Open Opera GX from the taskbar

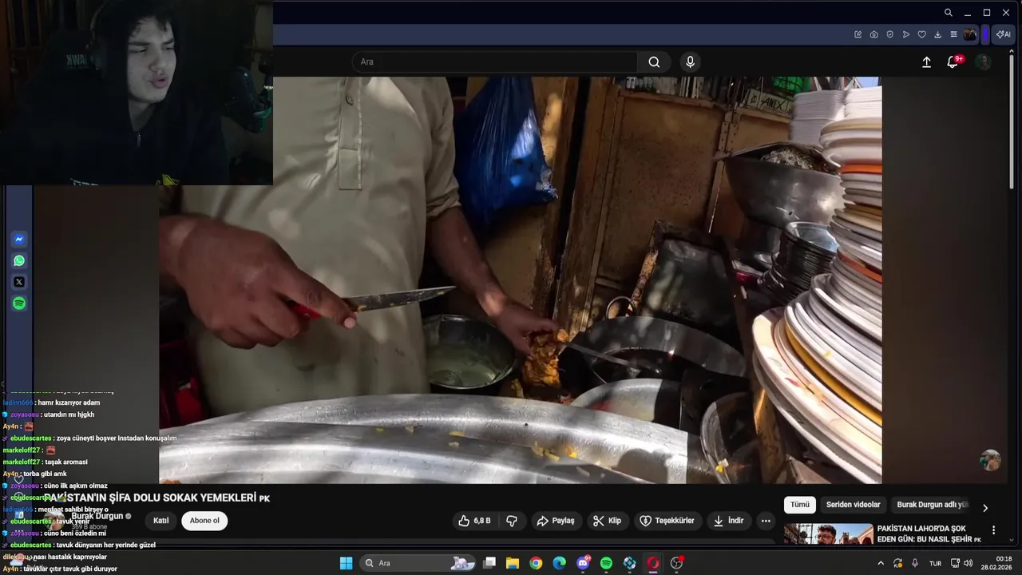(653, 563)
